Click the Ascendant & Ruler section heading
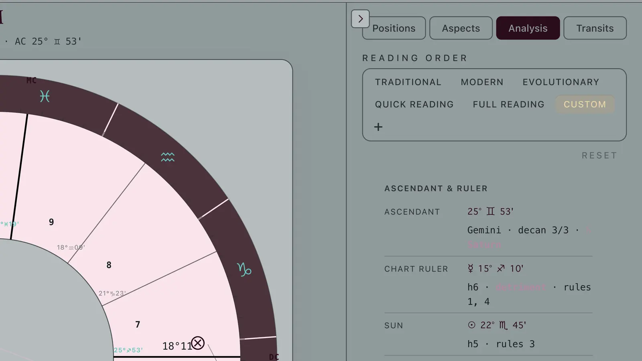This screenshot has width=642, height=361. point(436,189)
